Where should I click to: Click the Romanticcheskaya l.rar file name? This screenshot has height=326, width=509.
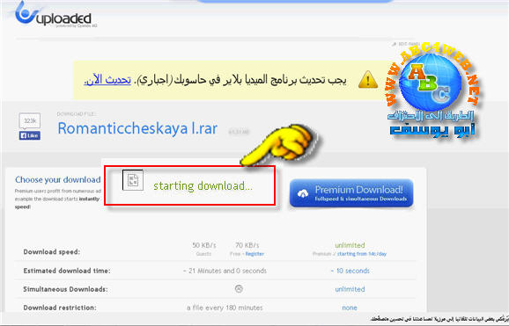[137, 128]
